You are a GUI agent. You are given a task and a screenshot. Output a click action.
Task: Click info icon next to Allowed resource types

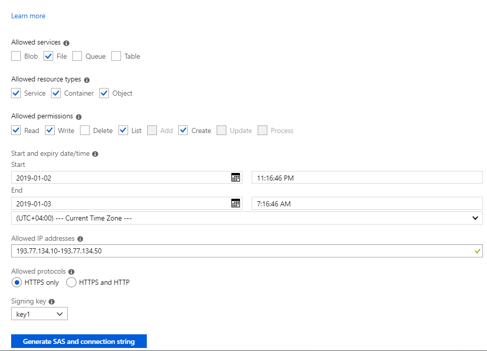coord(87,80)
